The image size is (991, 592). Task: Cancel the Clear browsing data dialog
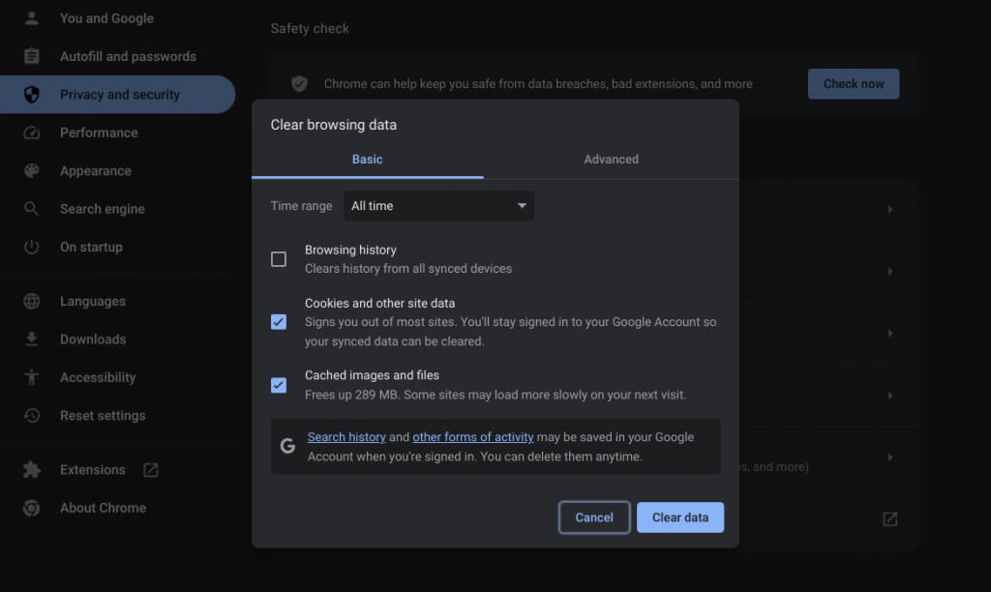point(594,518)
